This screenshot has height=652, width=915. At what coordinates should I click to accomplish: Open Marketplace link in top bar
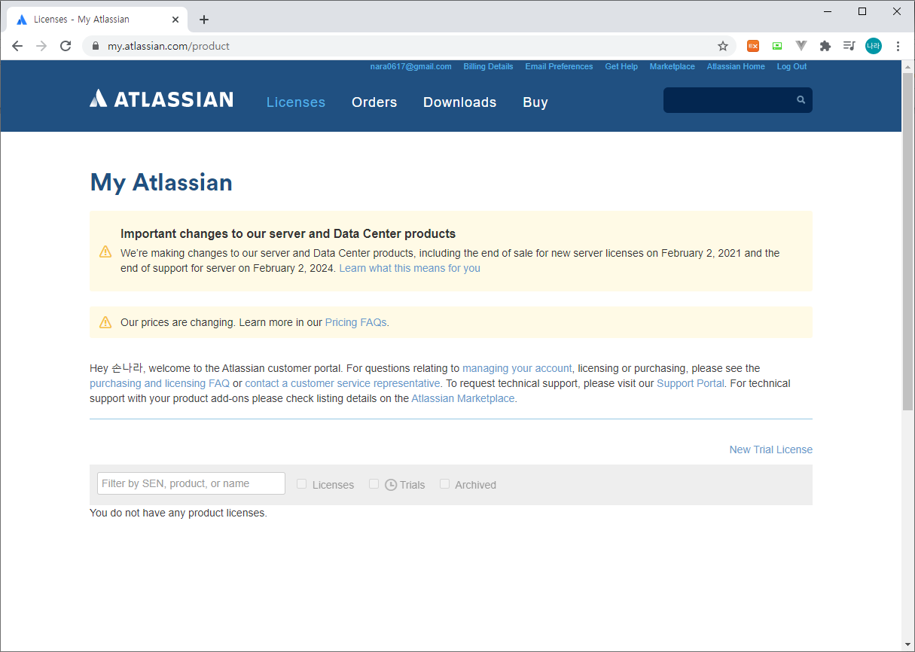(673, 66)
